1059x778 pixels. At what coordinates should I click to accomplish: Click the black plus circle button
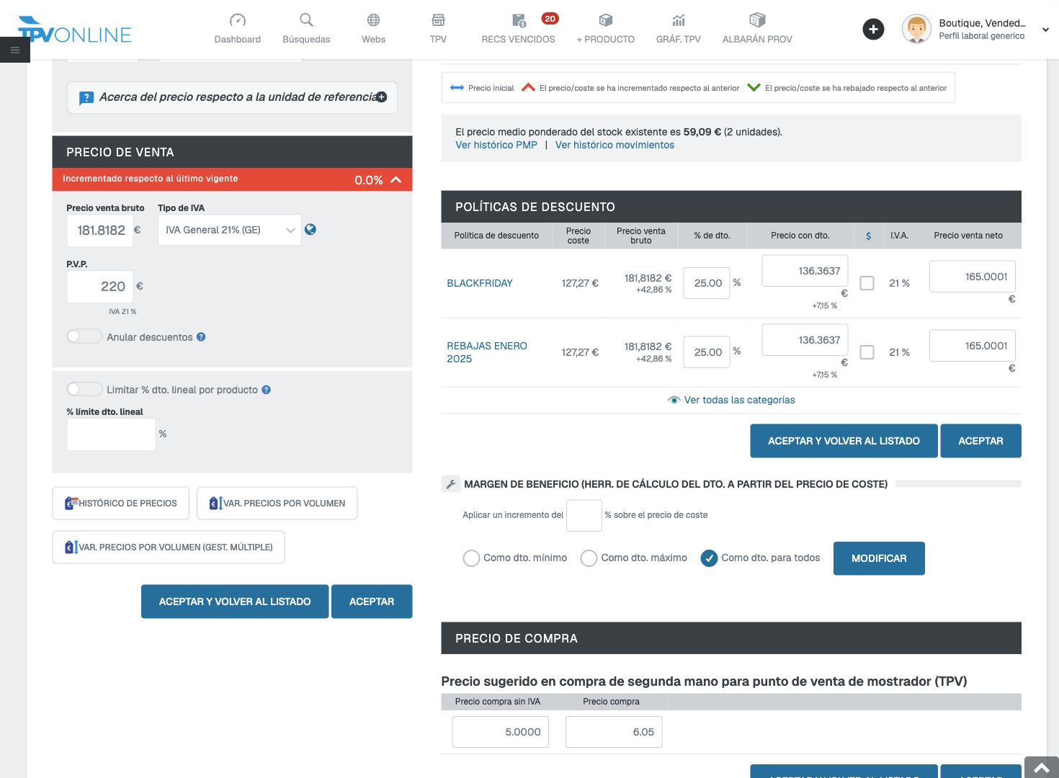[x=873, y=29]
